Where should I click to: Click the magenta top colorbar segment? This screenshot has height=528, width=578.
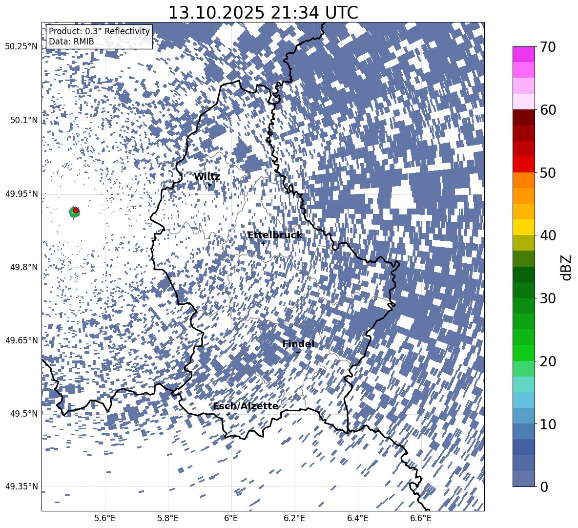[523, 55]
